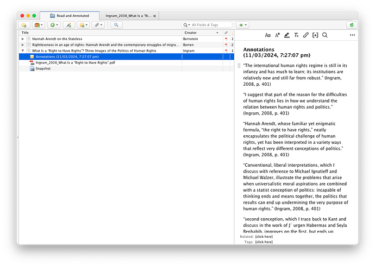The width and height of the screenshot is (375, 266).
Task: Click paragraph starting The international human rights
Action: (295, 75)
